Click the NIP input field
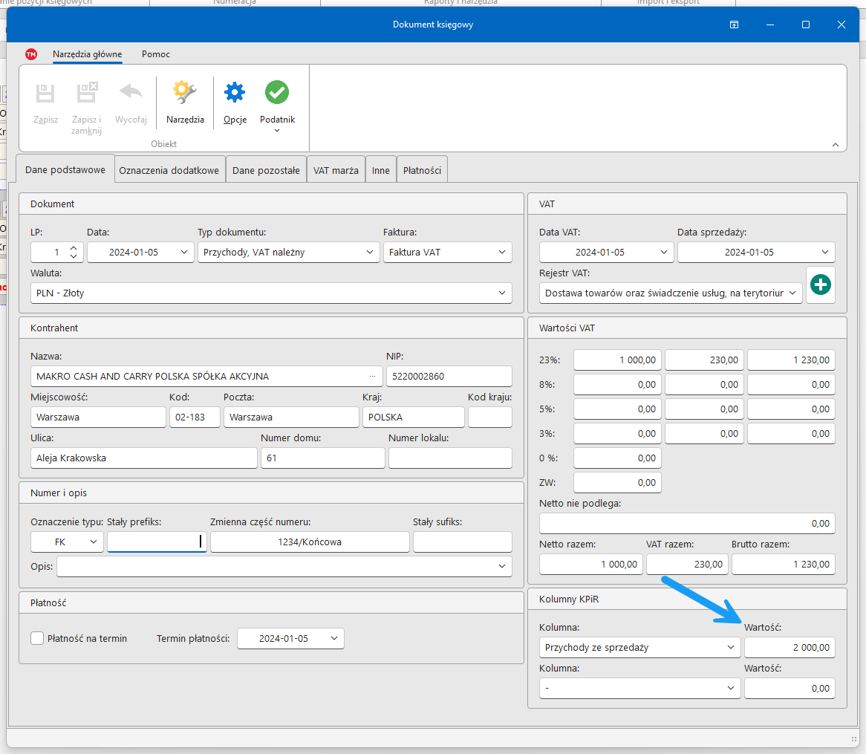866x754 pixels. [449, 377]
